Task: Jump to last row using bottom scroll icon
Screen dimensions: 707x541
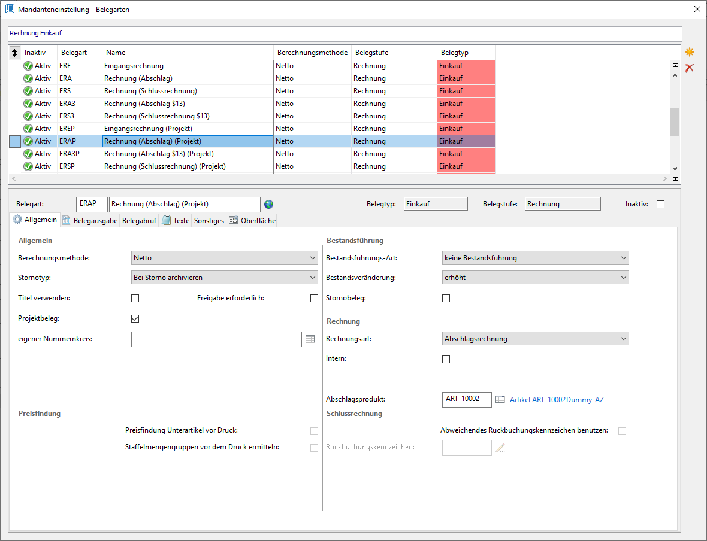Action: tap(675, 179)
